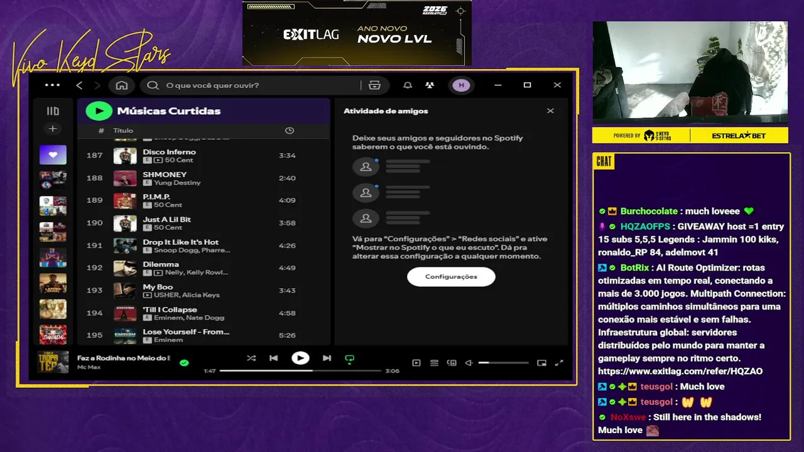Click row number 191
Viewport: 804px width, 452px height.
94,245
